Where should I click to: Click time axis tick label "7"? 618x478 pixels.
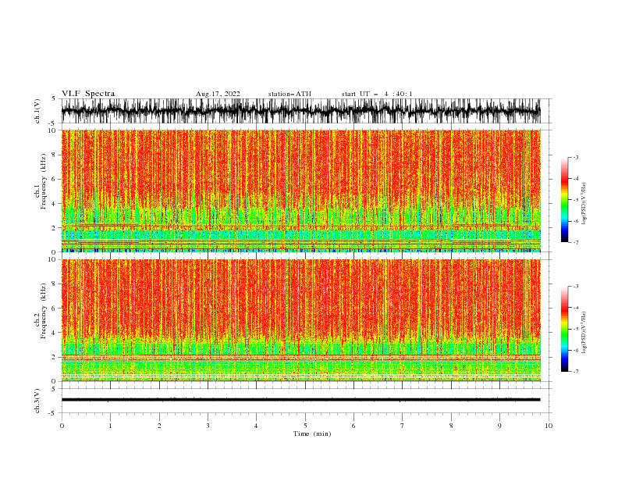coord(403,426)
